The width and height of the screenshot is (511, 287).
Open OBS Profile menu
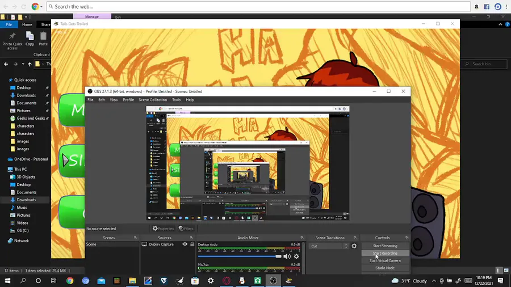[128, 100]
